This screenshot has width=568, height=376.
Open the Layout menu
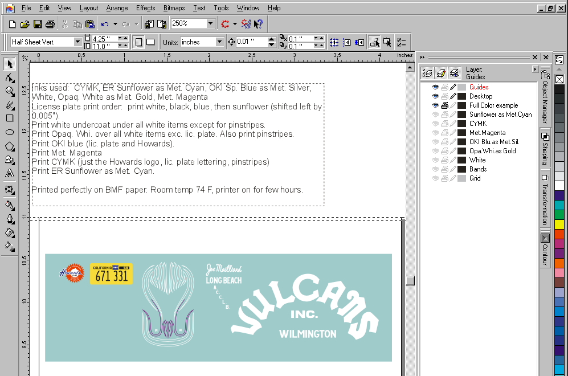tap(89, 8)
